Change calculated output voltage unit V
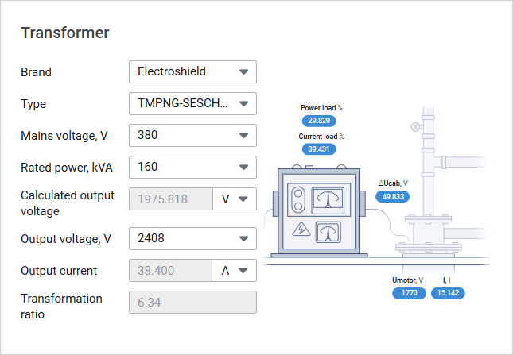Viewport: 513px width, 355px height. click(x=235, y=199)
